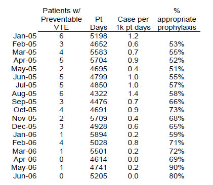Click the Case per 1k pt days header
The width and height of the screenshot is (213, 185).
(133, 23)
